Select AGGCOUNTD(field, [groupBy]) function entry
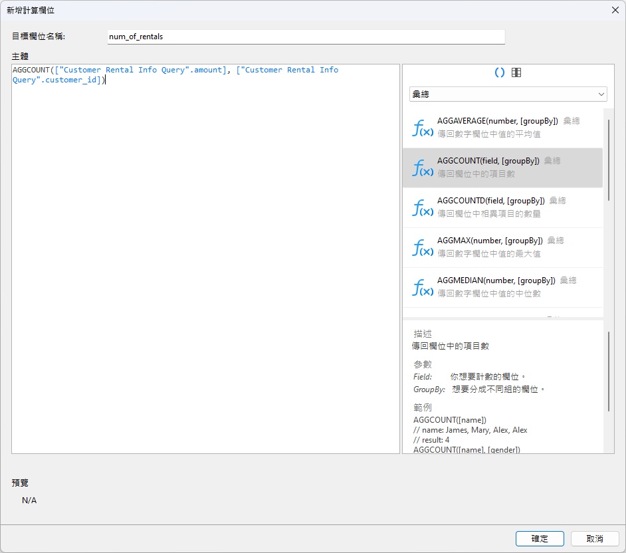The image size is (626, 553). pos(490,201)
